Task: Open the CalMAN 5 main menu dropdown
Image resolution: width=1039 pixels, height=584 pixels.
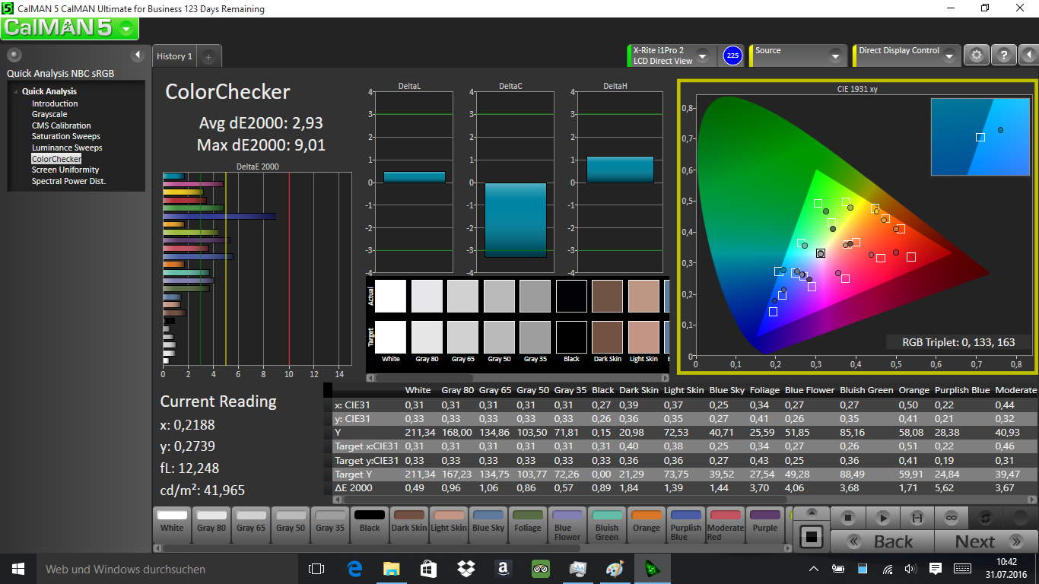Action: point(127,29)
